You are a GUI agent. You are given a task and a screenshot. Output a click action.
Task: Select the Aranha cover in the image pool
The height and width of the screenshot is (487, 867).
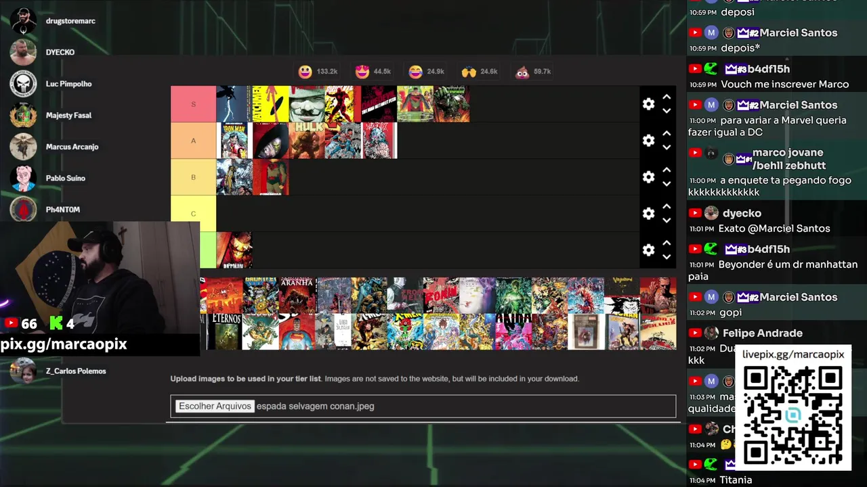pos(297,296)
